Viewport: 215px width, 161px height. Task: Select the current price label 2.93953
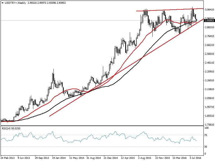click(x=209, y=21)
